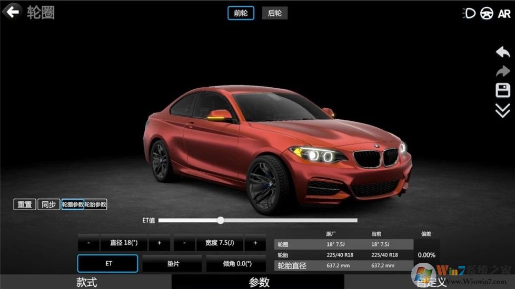This screenshot has width=515, height=289.
Task: Save the configuration with the disk icon
Action: [x=502, y=90]
